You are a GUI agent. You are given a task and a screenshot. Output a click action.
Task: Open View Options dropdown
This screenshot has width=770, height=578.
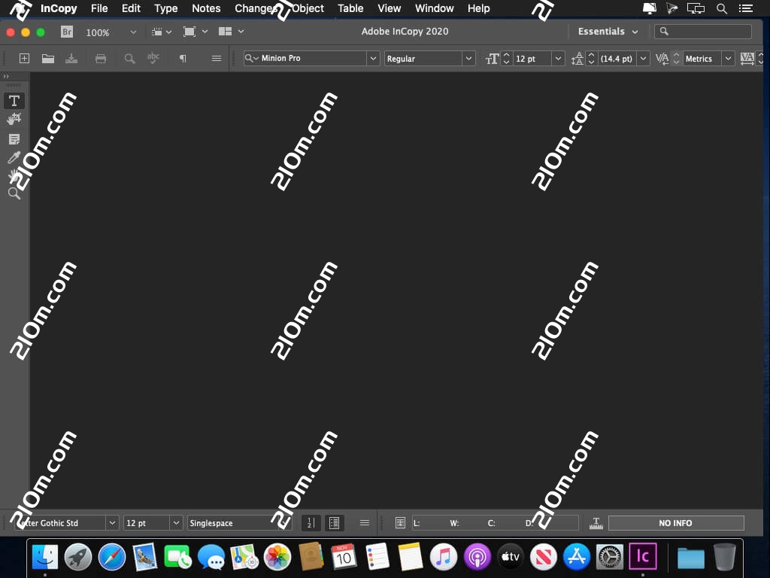click(162, 32)
